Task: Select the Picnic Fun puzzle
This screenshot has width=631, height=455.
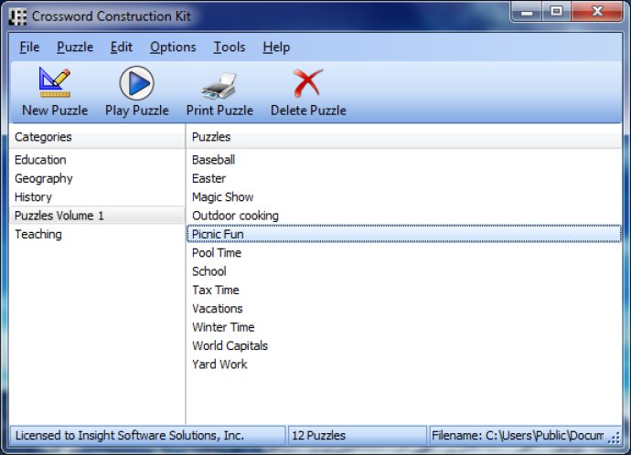Action: click(404, 234)
